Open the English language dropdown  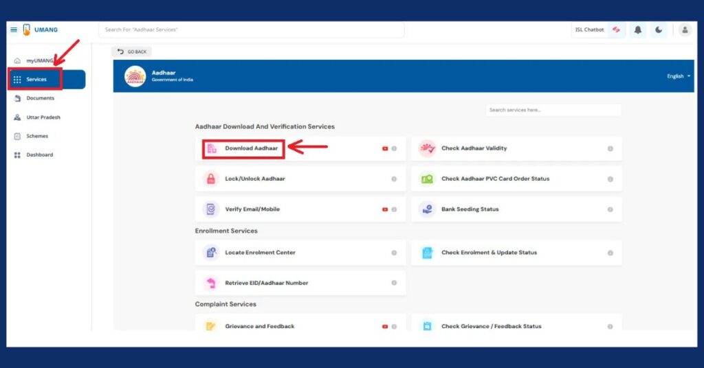point(679,76)
